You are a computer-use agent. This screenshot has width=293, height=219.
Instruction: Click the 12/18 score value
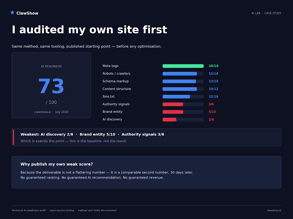[213, 96]
